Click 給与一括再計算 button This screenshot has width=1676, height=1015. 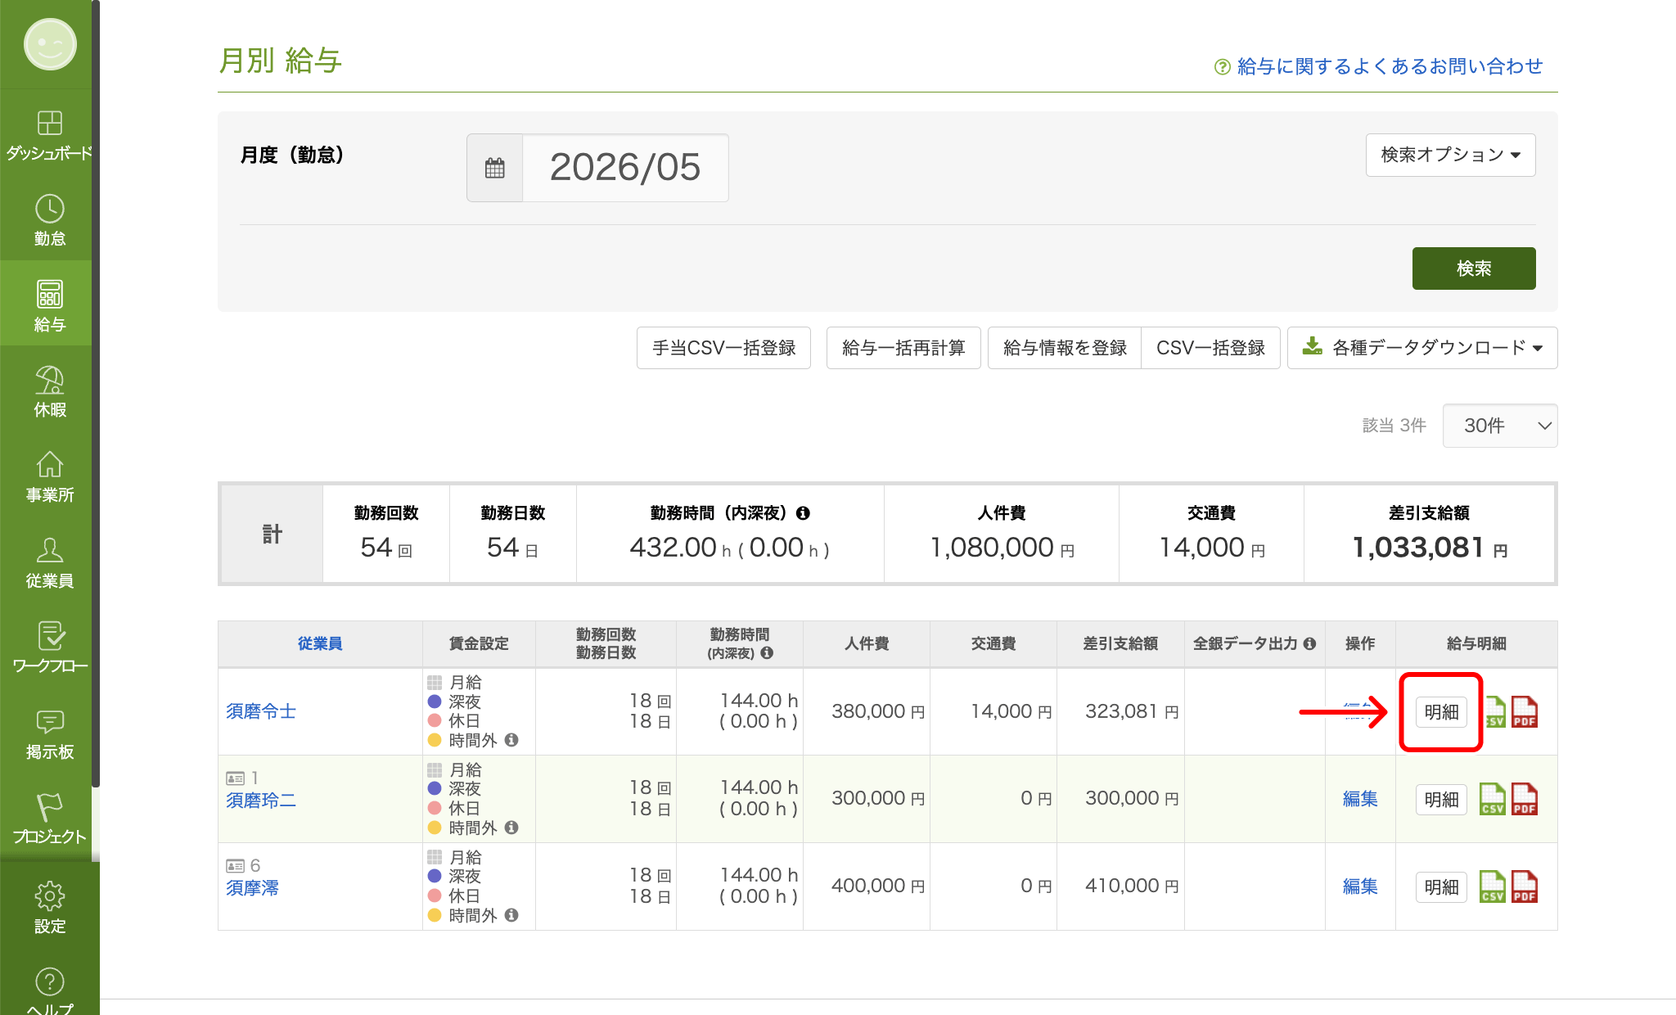pyautogui.click(x=903, y=348)
